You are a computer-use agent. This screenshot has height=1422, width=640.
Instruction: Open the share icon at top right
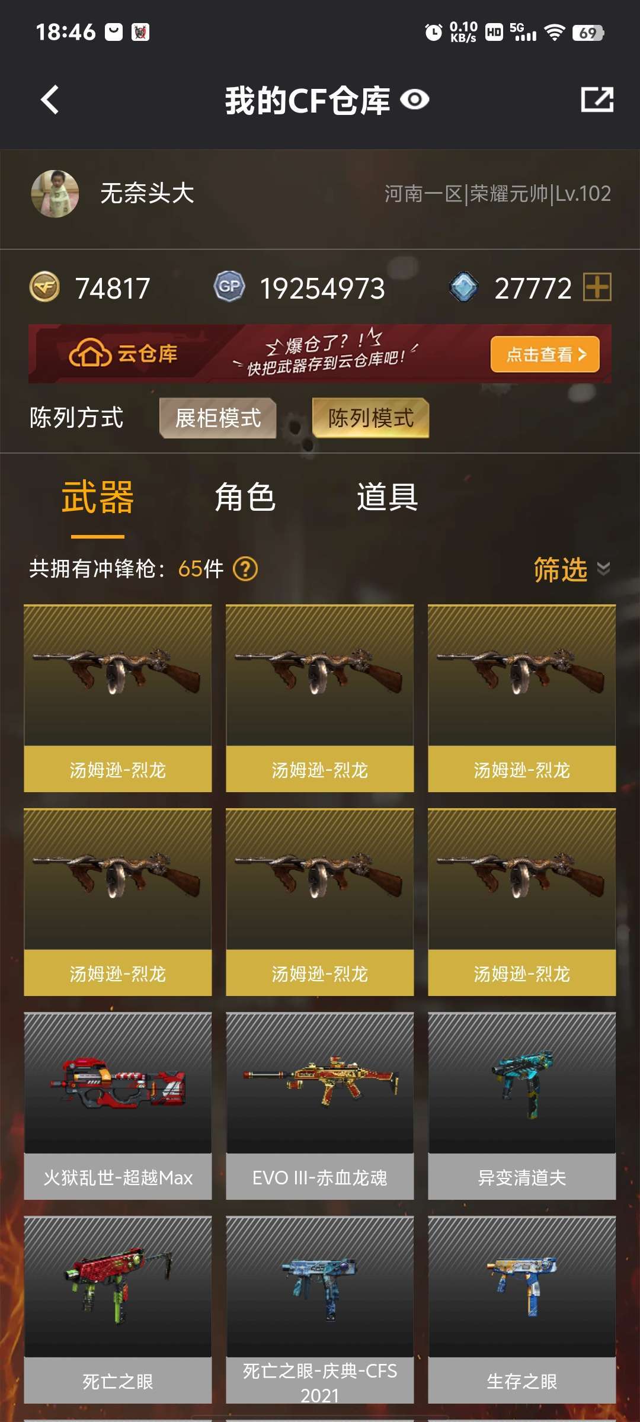[x=597, y=100]
